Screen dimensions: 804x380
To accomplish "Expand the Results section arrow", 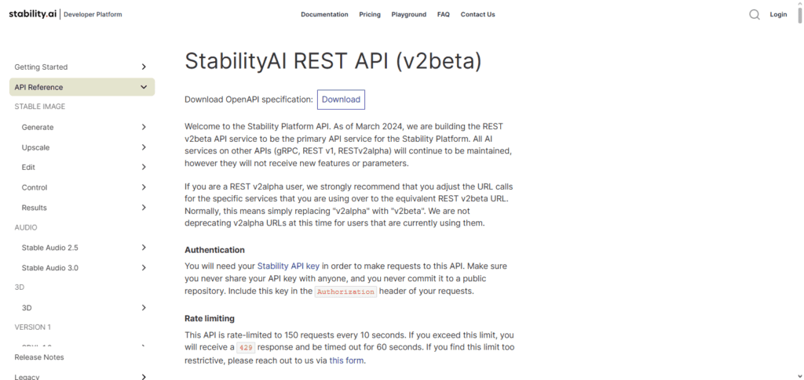I will (144, 208).
